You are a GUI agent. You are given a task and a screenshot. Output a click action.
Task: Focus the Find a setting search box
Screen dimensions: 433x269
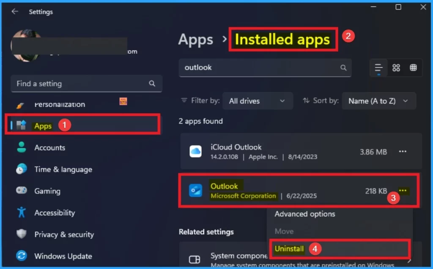pyautogui.click(x=86, y=83)
